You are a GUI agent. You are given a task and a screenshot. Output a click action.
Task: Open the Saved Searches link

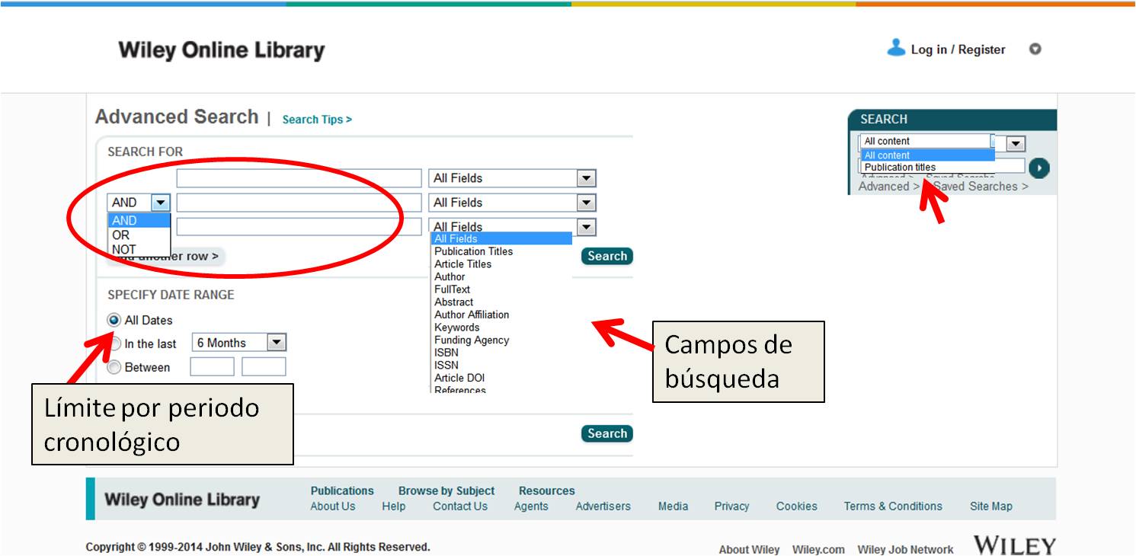coord(981,187)
